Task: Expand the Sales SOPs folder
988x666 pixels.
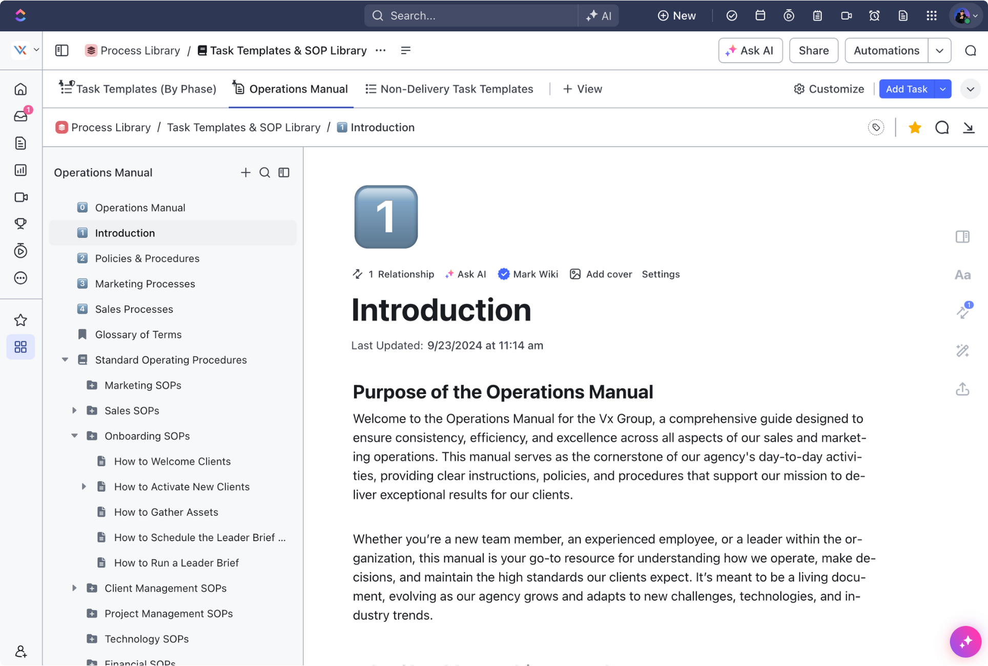Action: (x=75, y=410)
